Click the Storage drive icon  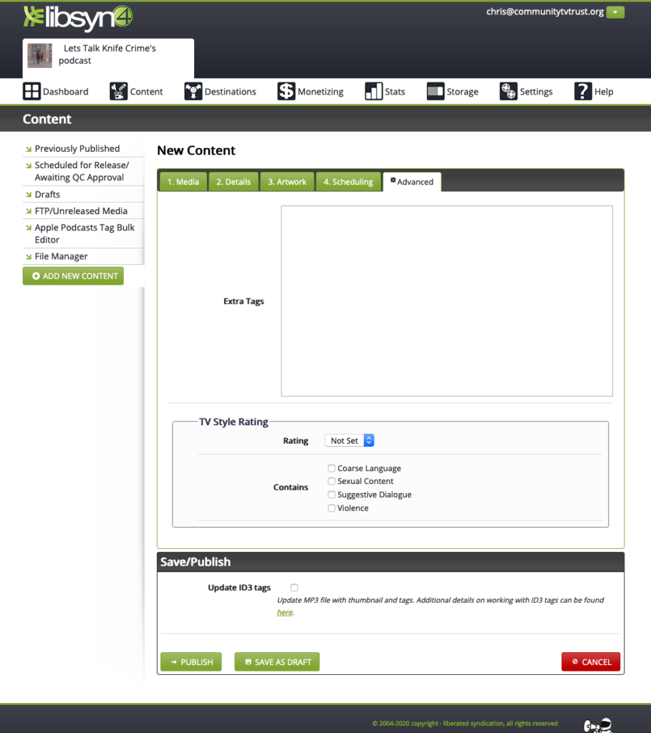coord(435,91)
